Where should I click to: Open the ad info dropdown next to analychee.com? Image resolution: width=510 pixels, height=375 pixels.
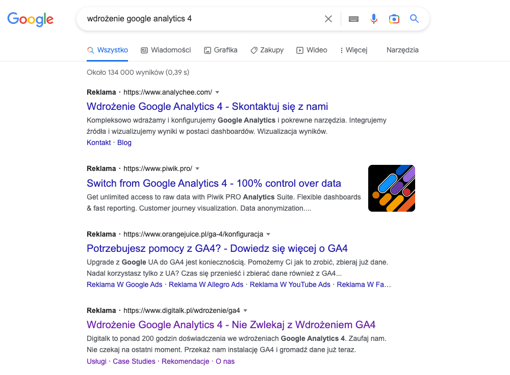click(217, 92)
